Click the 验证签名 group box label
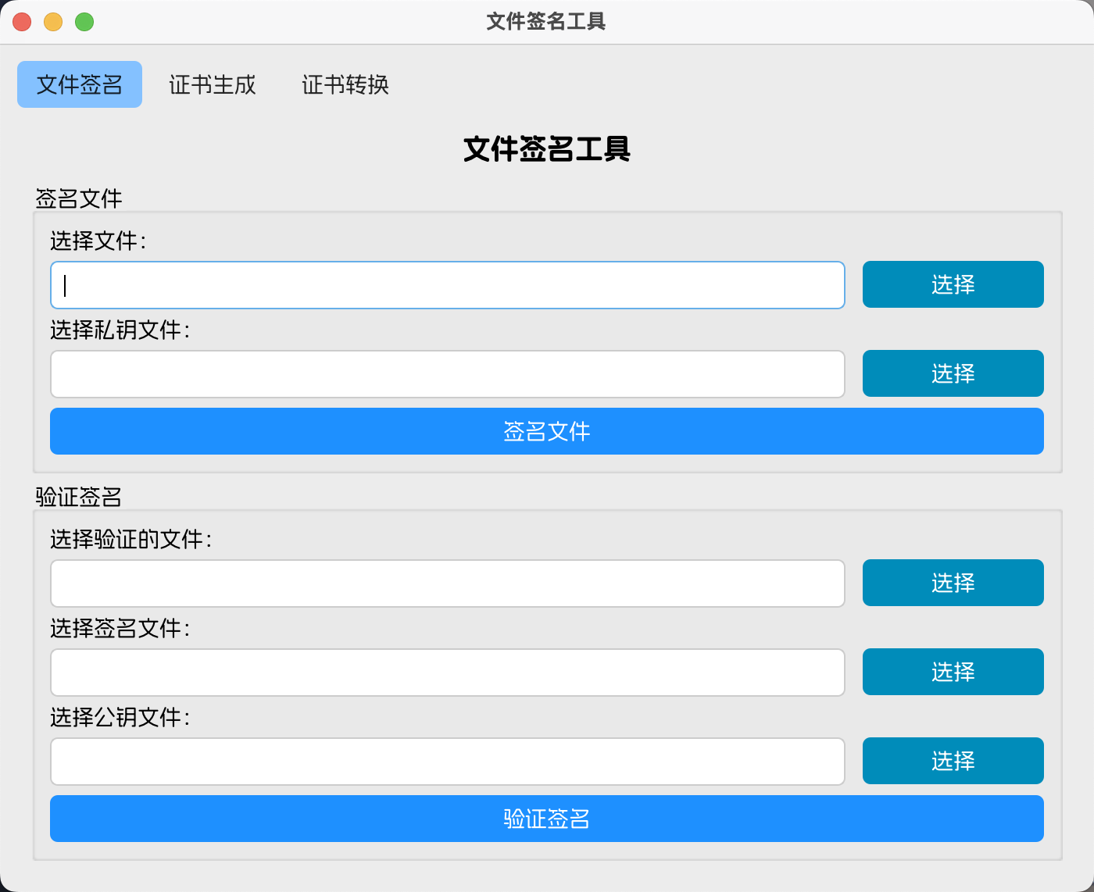Screen dimensions: 1094x892 [79, 497]
